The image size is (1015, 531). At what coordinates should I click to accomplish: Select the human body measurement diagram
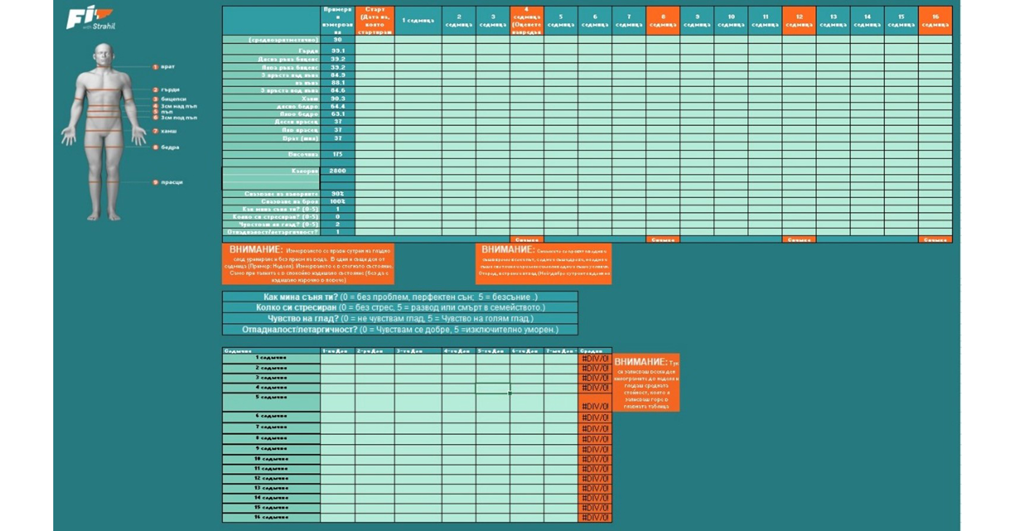pyautogui.click(x=104, y=131)
